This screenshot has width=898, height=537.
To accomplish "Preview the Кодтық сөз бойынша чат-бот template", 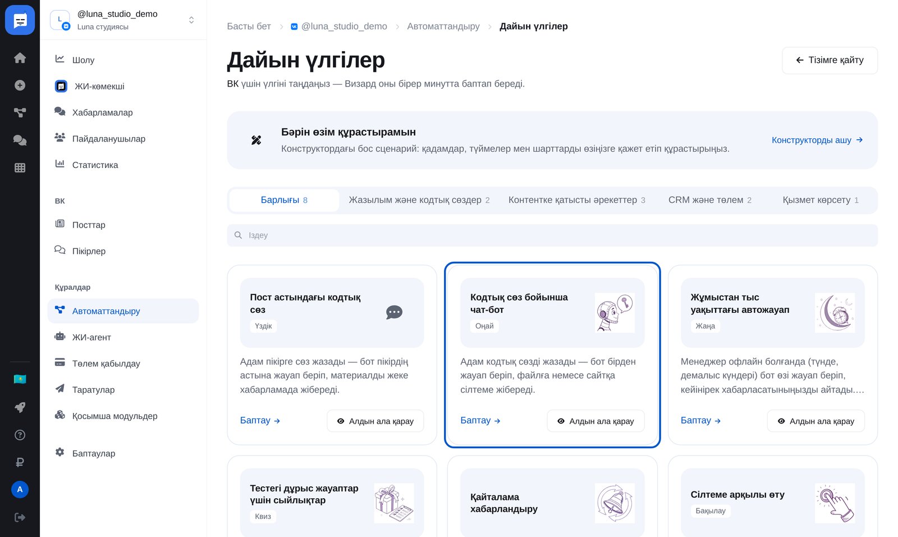I will (595, 421).
